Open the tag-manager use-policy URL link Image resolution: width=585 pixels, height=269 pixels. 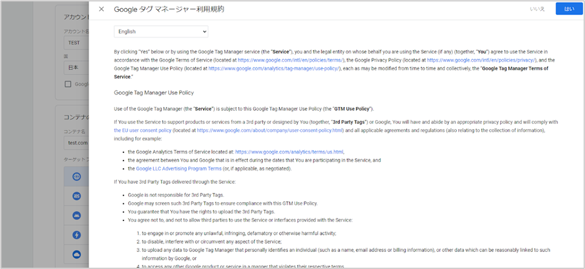(x=274, y=68)
